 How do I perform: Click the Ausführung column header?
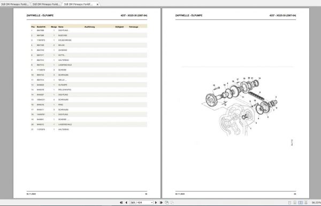tap(89, 27)
